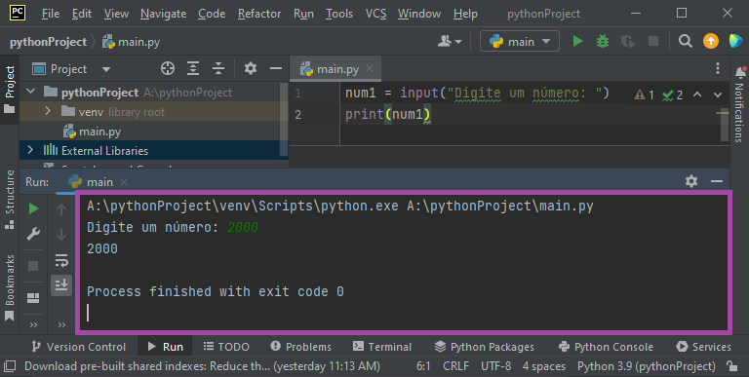The image size is (749, 377).
Task: Show more Run console toolbar actions
Action: 61,325
